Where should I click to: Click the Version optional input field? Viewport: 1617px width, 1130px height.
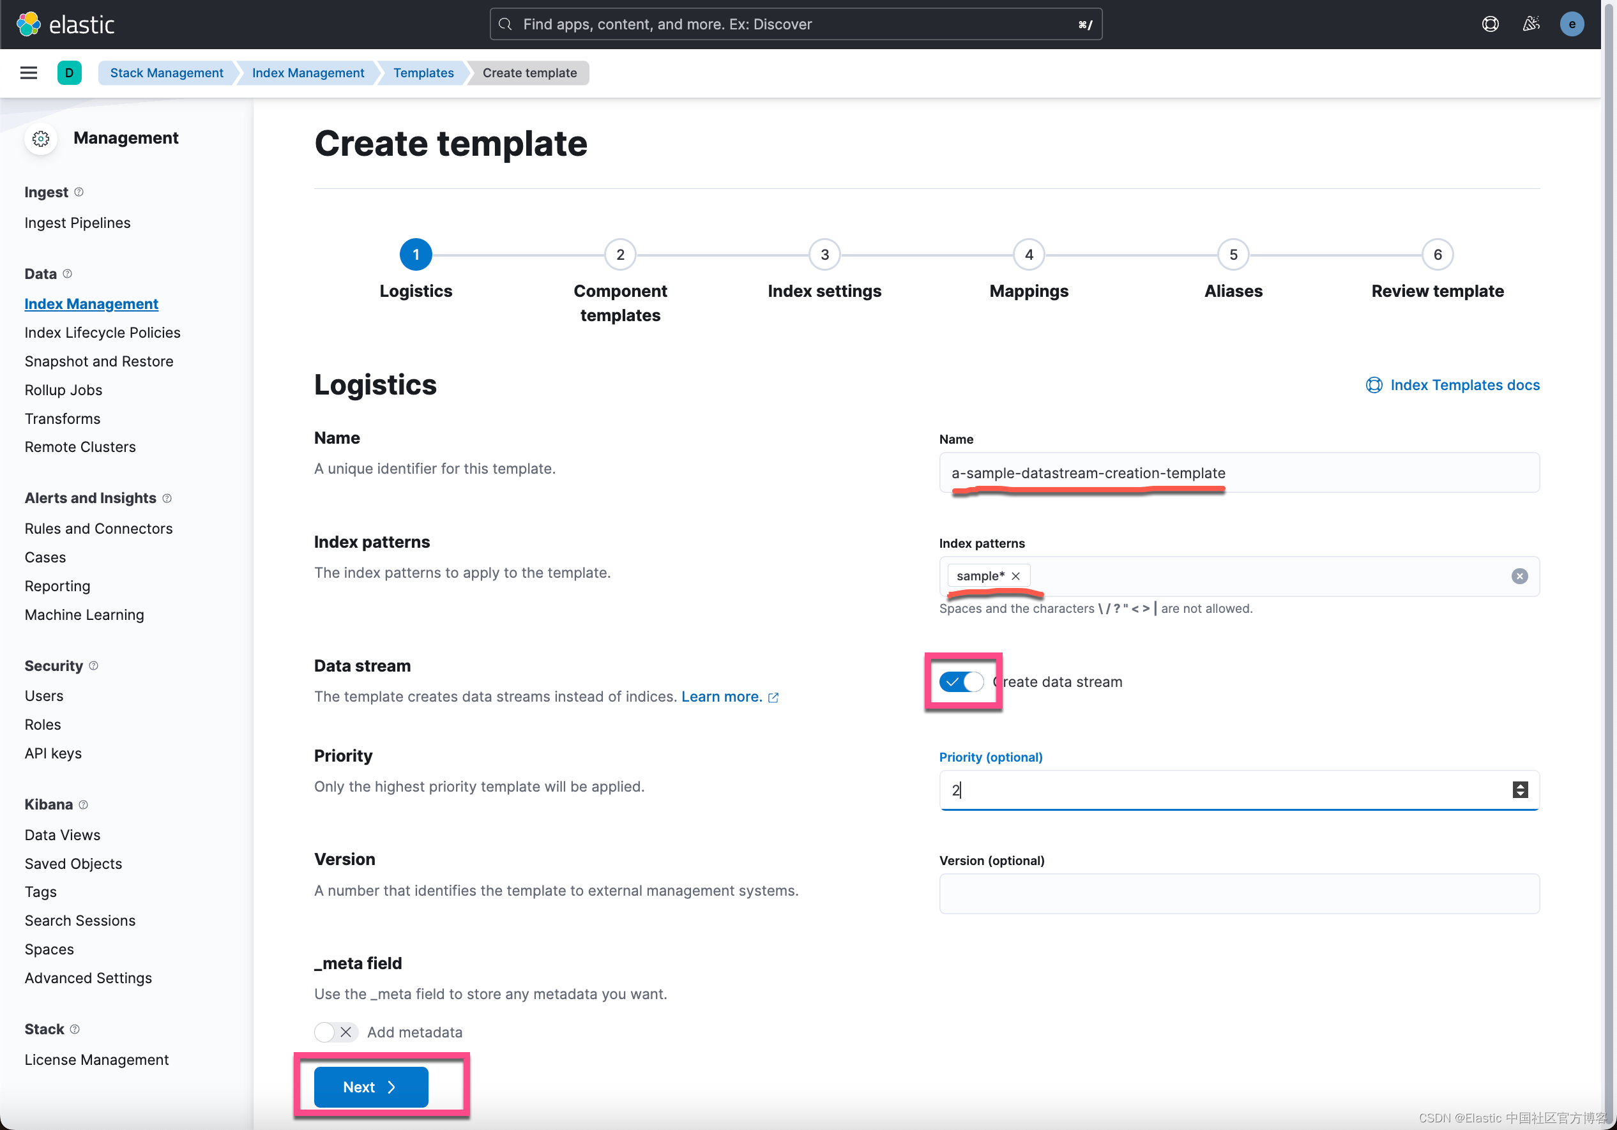pos(1238,893)
